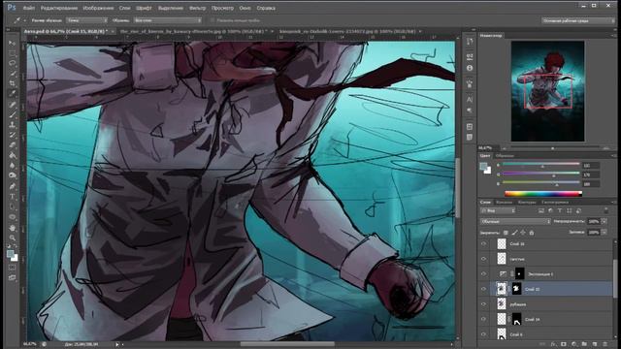
Task: Click lock transparent pixels icon
Action: point(506,233)
